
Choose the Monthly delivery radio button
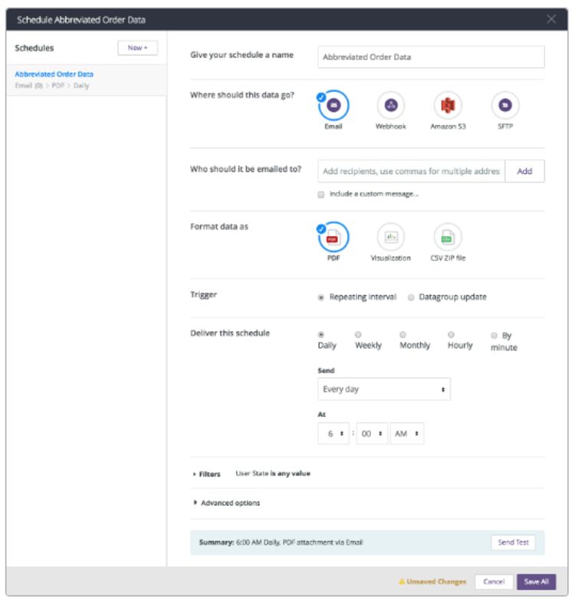pos(402,334)
